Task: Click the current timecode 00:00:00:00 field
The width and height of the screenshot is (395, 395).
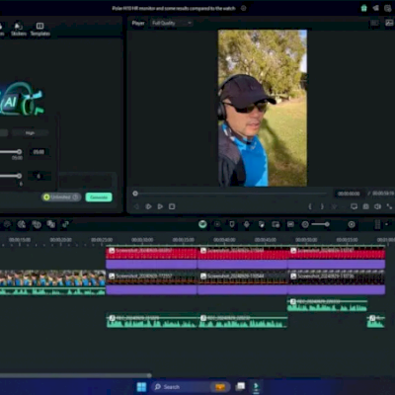Action: [x=349, y=194]
